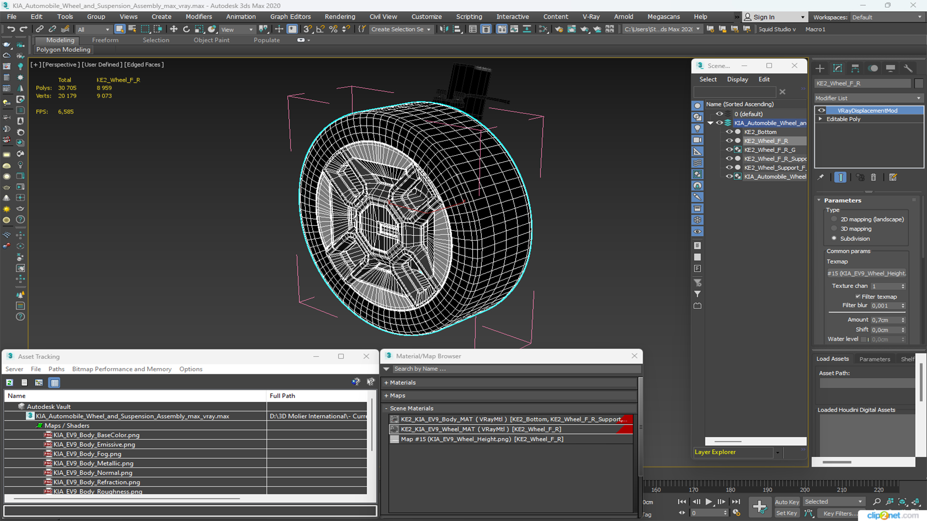
Task: Open the selection filter All dropdown
Action: (94, 29)
